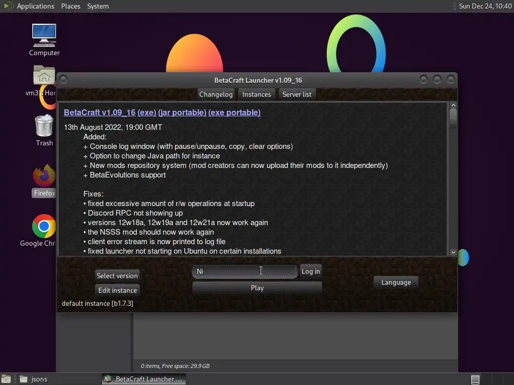Screen dimensions: 514x385
Task: Click the Select version button
Action: (x=117, y=276)
